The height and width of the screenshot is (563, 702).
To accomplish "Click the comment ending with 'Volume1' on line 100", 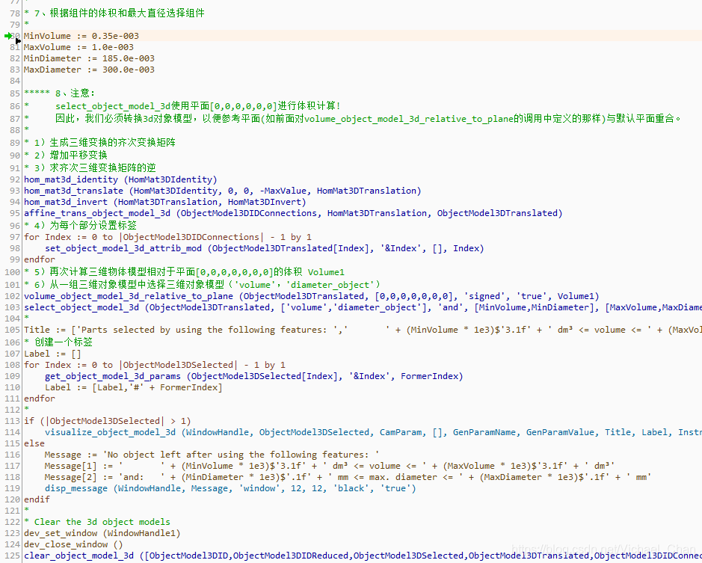I will click(x=184, y=272).
